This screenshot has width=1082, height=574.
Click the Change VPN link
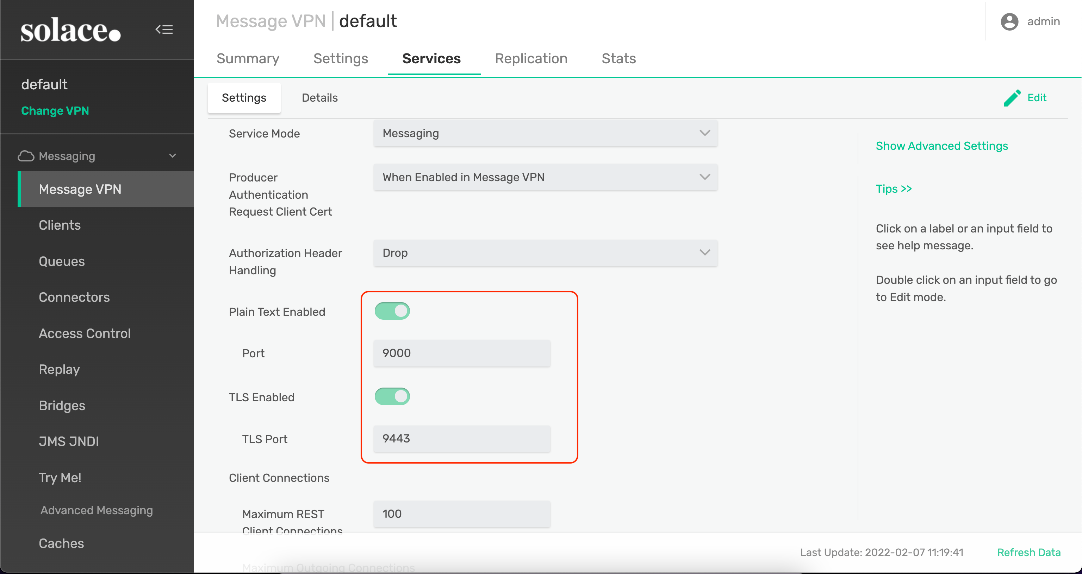click(55, 111)
